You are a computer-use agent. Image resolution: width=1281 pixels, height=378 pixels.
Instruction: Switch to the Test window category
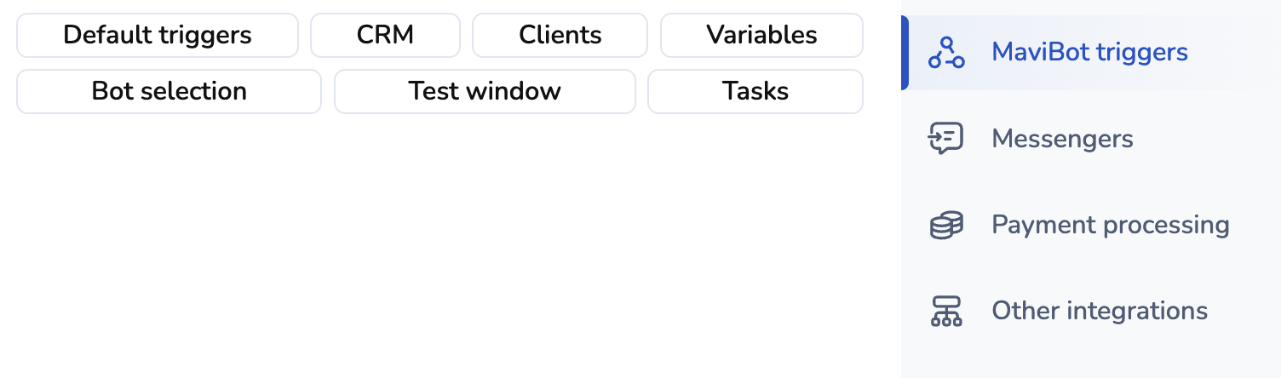(x=485, y=91)
